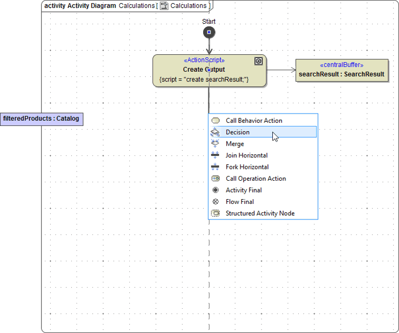Choose Merge from the popup menu
Image resolution: width=399 pixels, height=333 pixels.
click(x=235, y=144)
